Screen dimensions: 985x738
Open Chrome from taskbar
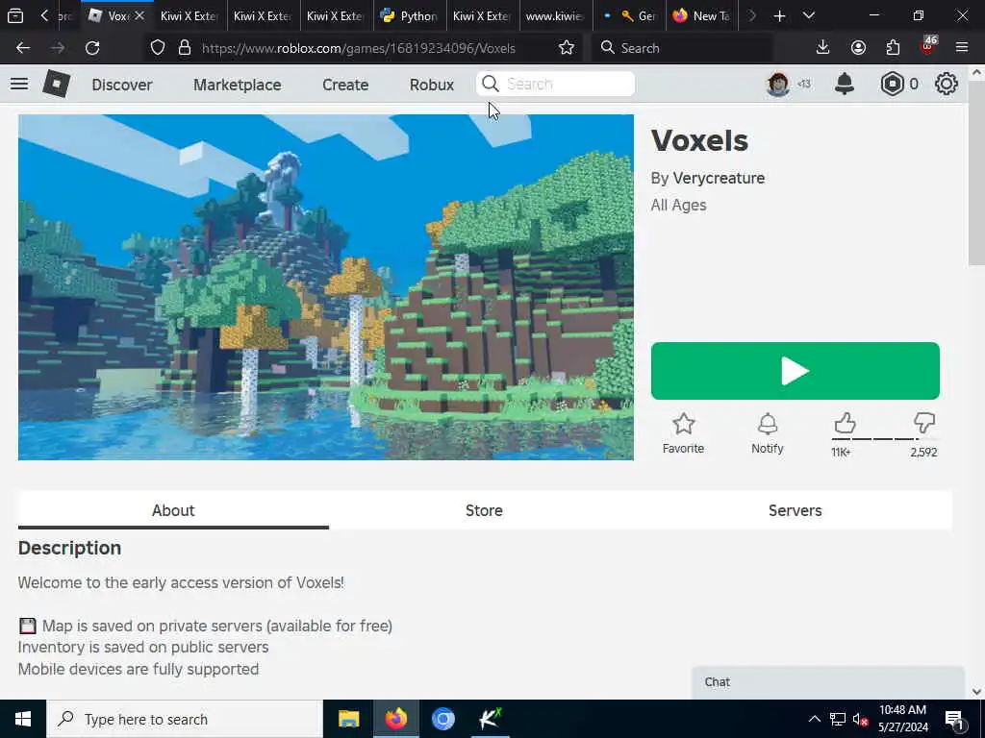tap(442, 719)
